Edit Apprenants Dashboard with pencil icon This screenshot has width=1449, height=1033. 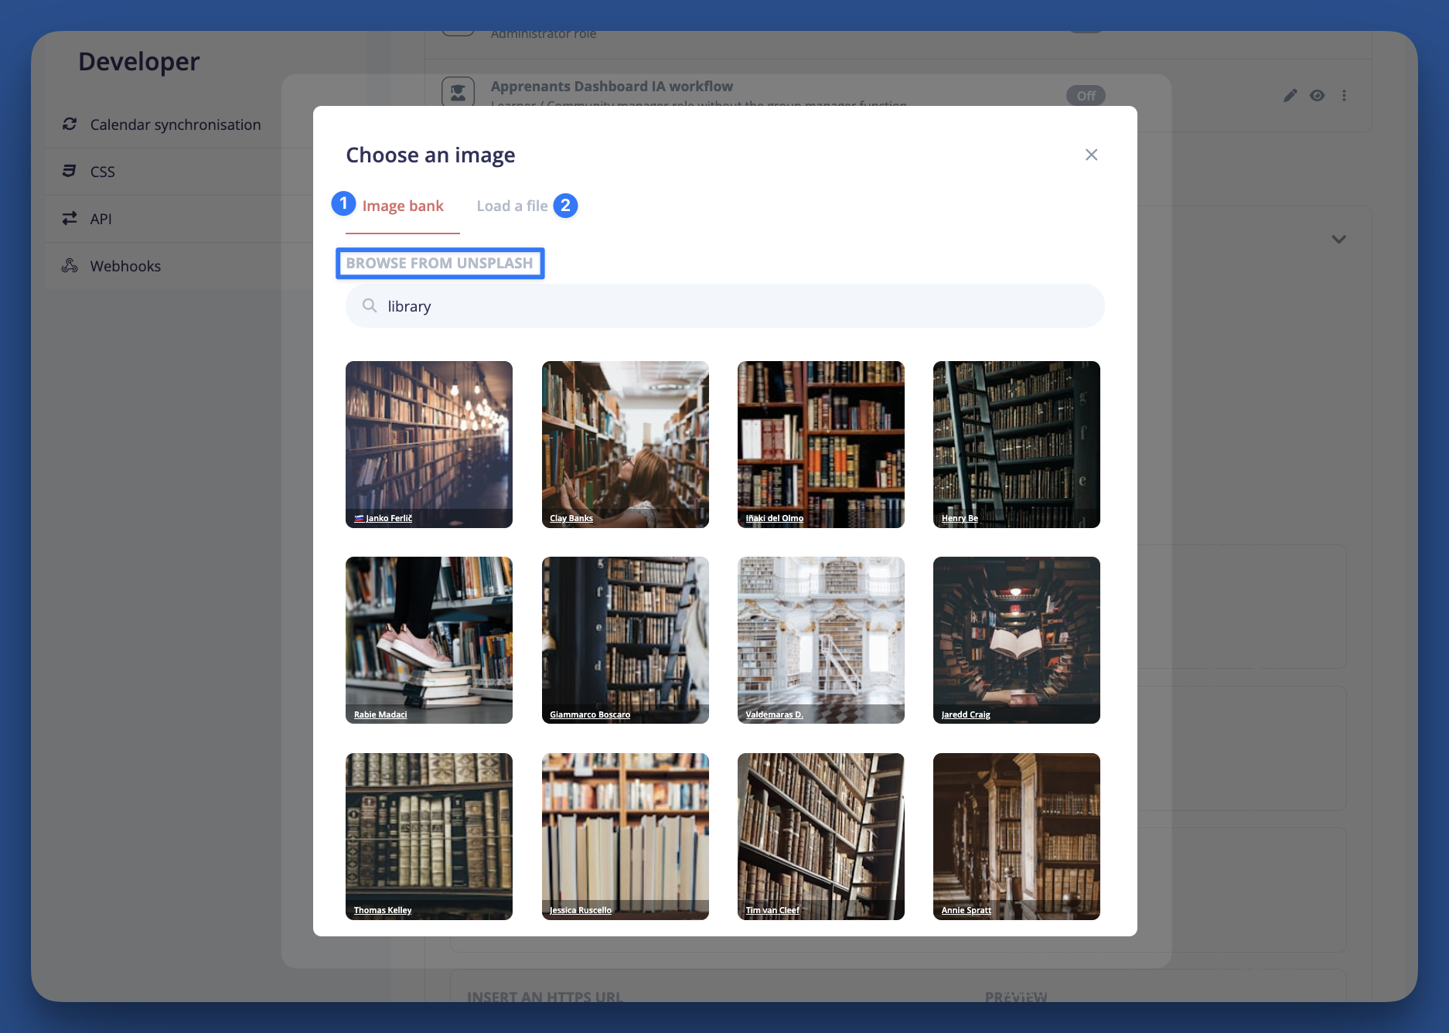[1290, 95]
